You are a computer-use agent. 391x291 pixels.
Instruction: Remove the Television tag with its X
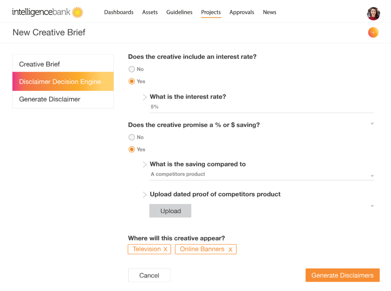[x=166, y=249]
